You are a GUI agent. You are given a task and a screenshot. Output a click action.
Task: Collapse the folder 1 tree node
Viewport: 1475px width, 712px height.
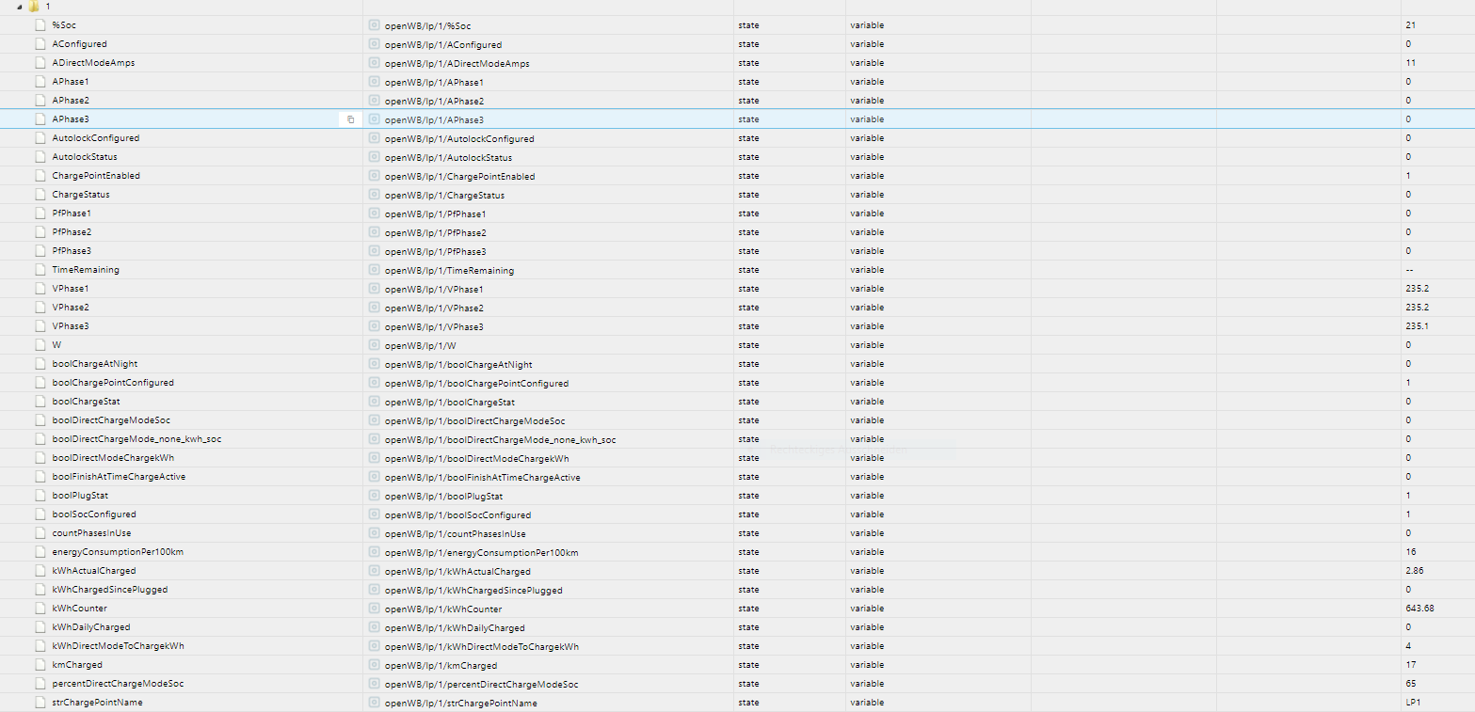coord(20,7)
